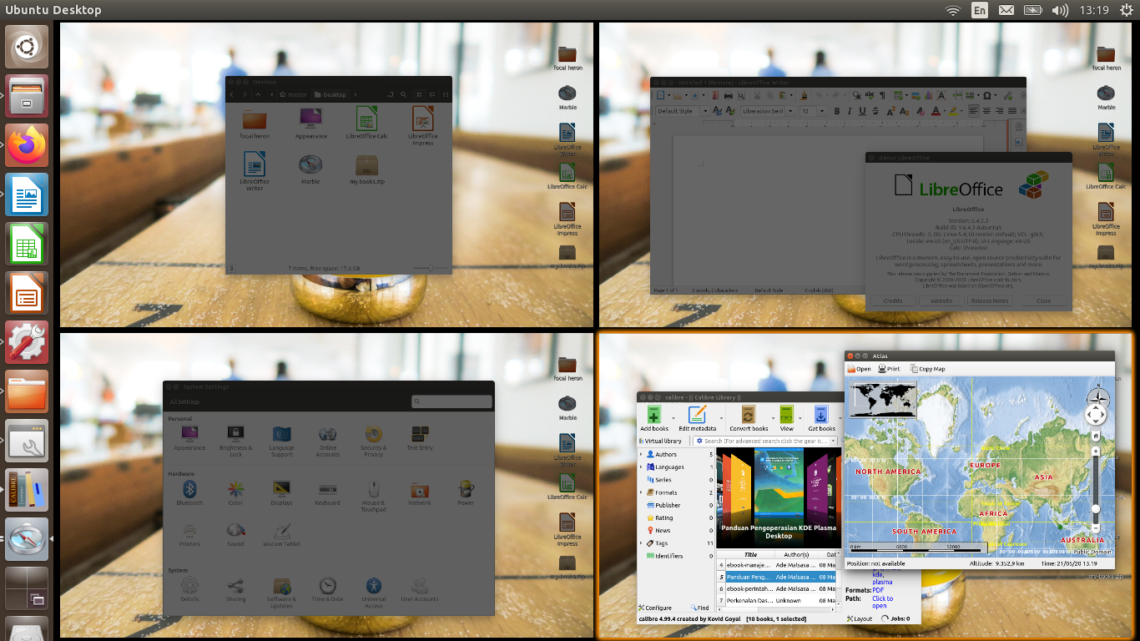Viewport: 1140px width, 641px height.
Task: Click Copy Map in the Atlas toolbar
Action: [927, 369]
